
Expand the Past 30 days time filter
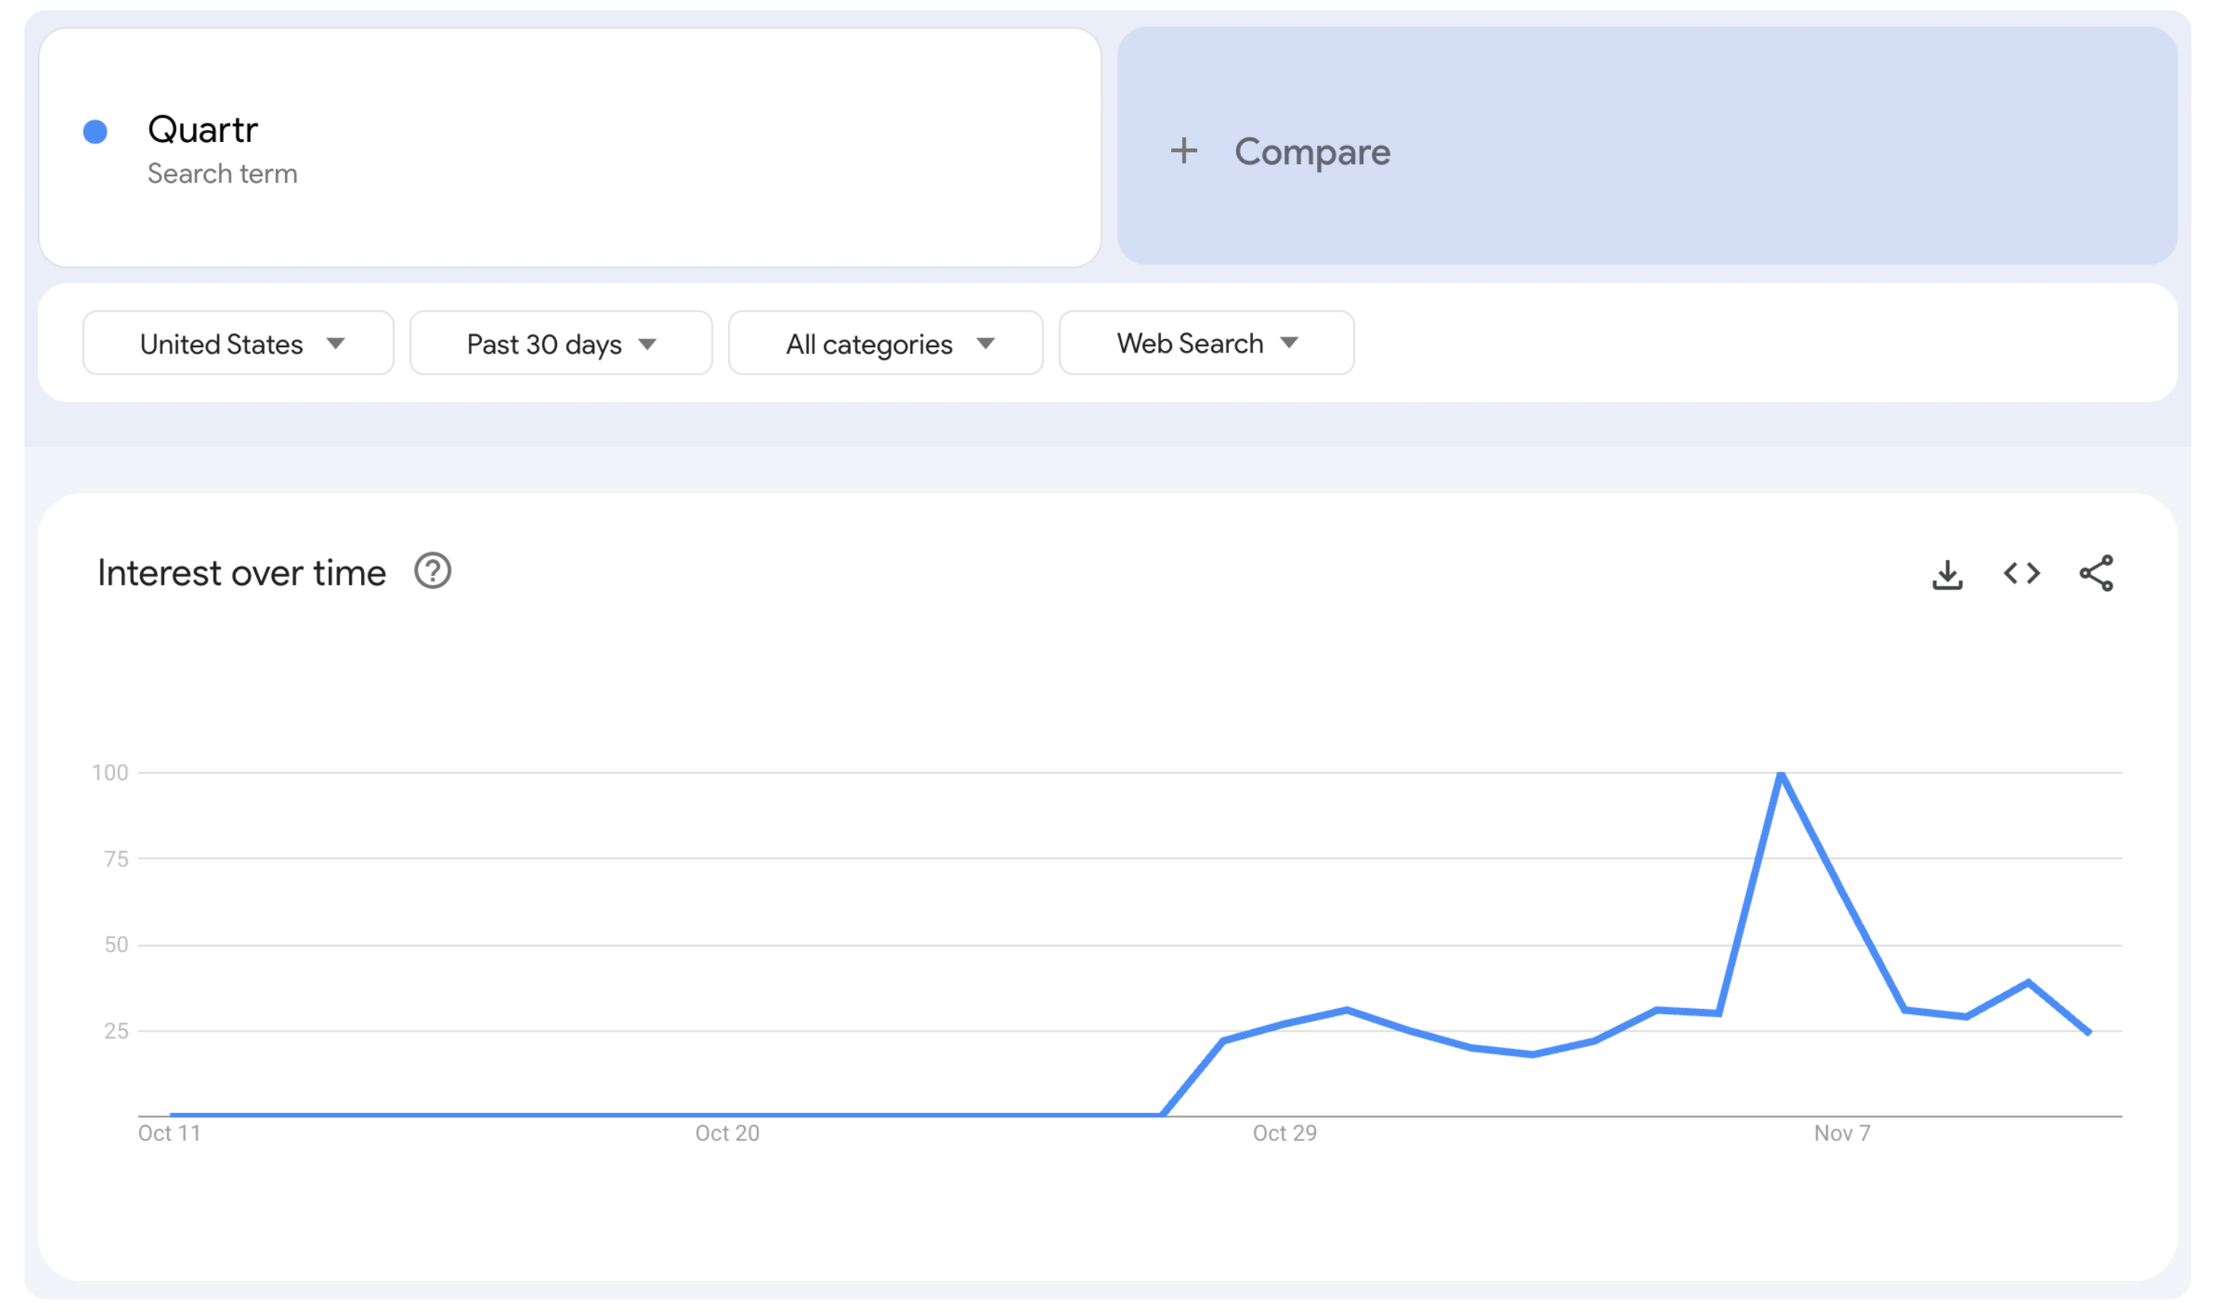pyautogui.click(x=560, y=343)
